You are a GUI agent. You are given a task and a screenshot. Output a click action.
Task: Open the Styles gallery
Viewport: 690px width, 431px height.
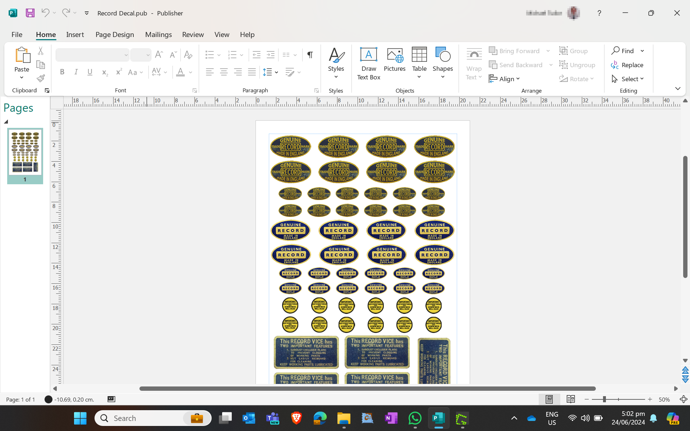pyautogui.click(x=336, y=63)
